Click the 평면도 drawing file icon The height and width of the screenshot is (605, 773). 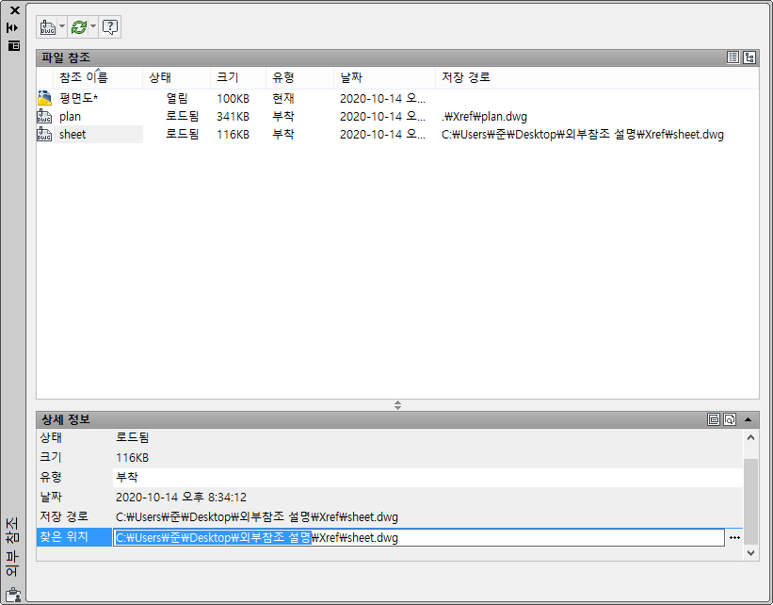point(44,98)
